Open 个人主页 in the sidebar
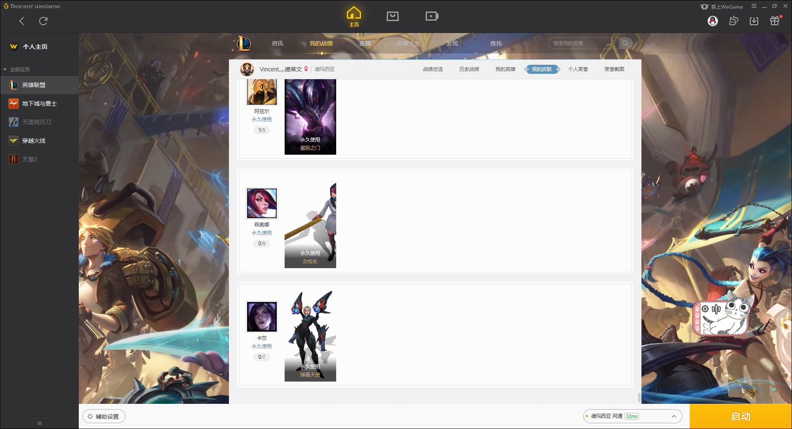This screenshot has height=429, width=792. pos(35,47)
